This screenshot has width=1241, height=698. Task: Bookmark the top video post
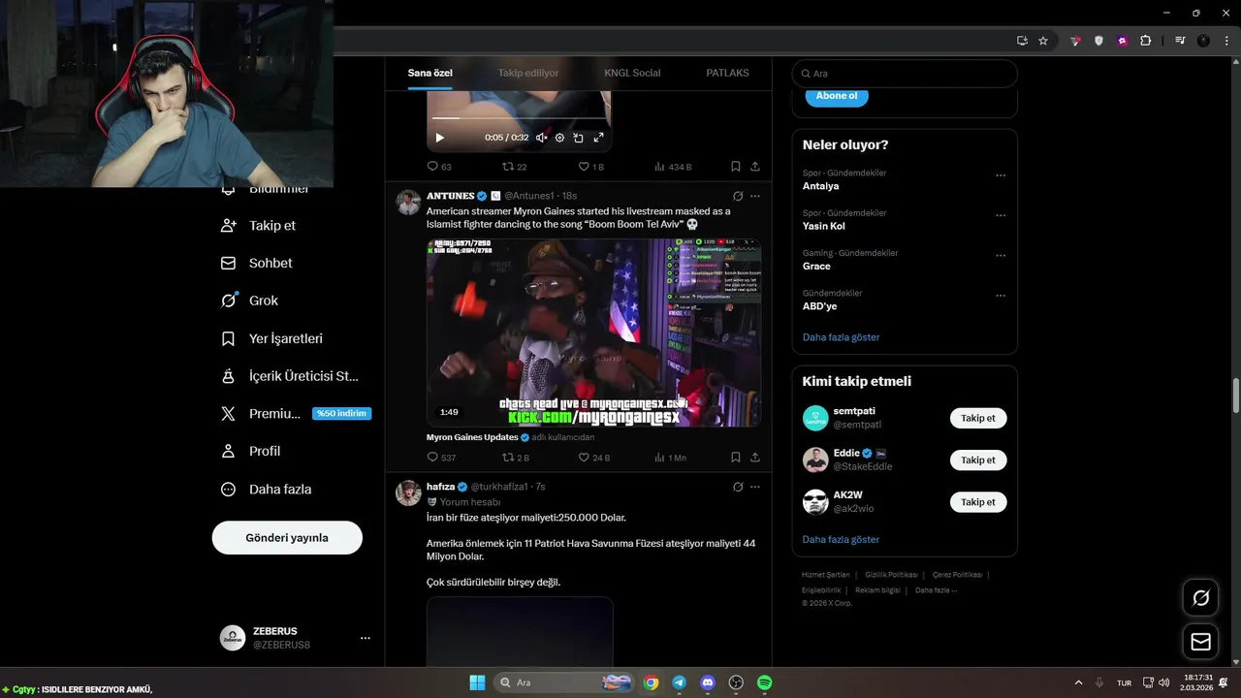tap(736, 167)
